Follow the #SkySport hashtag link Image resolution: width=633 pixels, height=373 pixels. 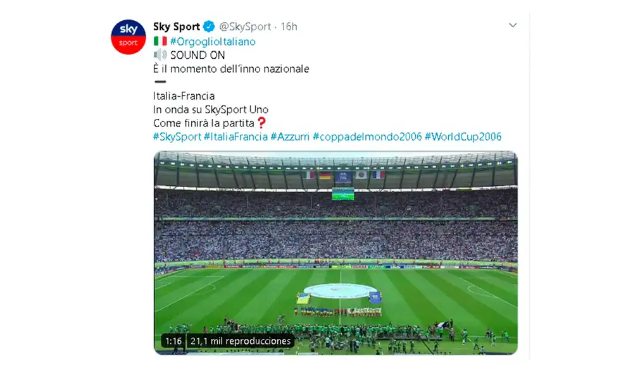click(177, 137)
